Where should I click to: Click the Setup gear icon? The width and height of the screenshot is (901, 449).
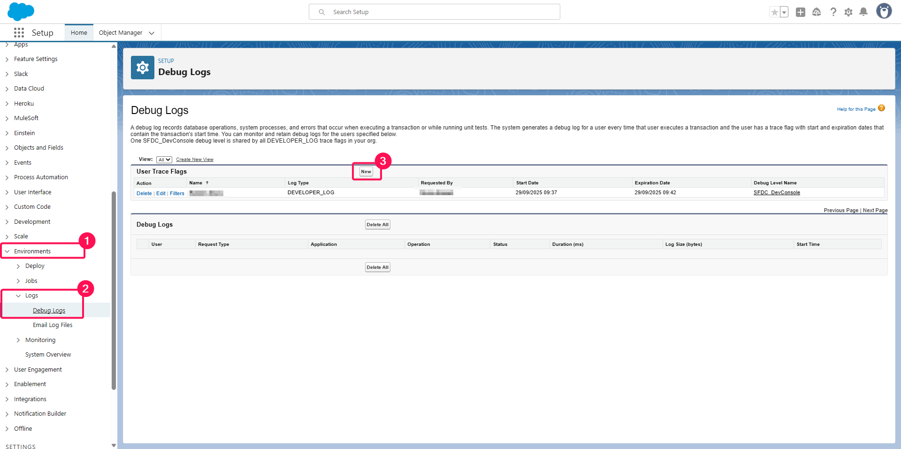click(848, 12)
